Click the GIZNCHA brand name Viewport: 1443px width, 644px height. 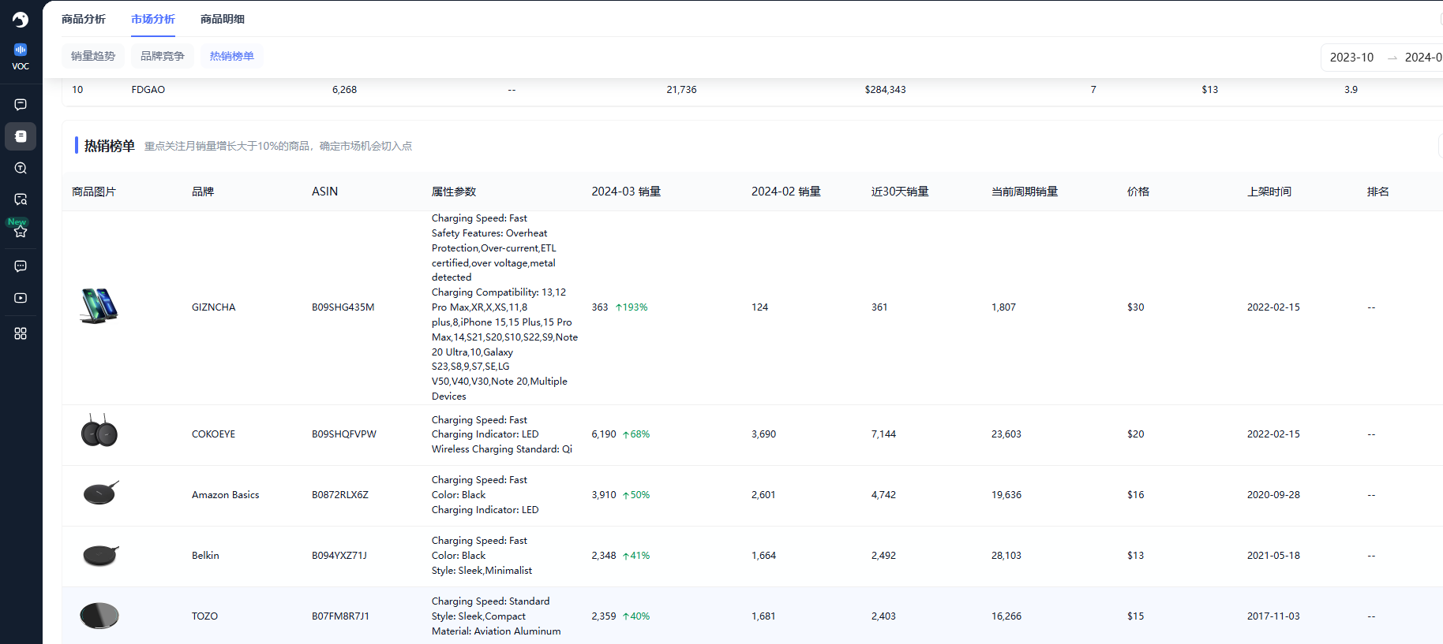tap(214, 307)
